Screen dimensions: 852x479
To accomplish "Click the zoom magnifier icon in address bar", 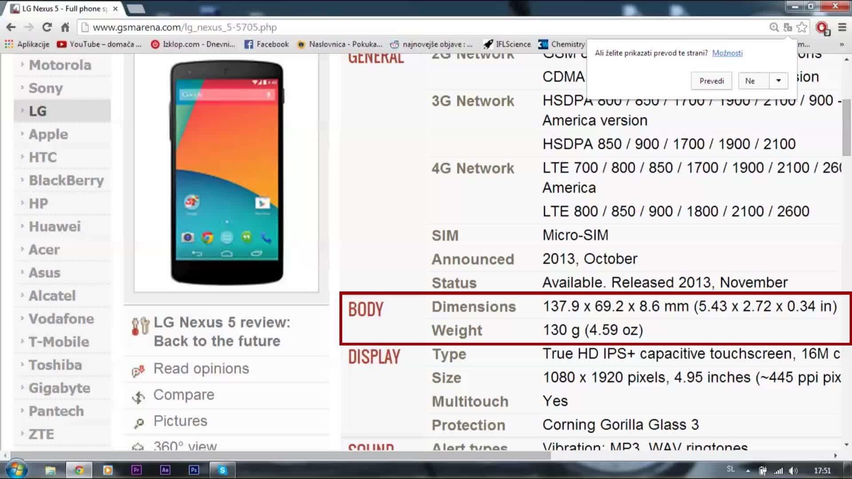I will 774,27.
